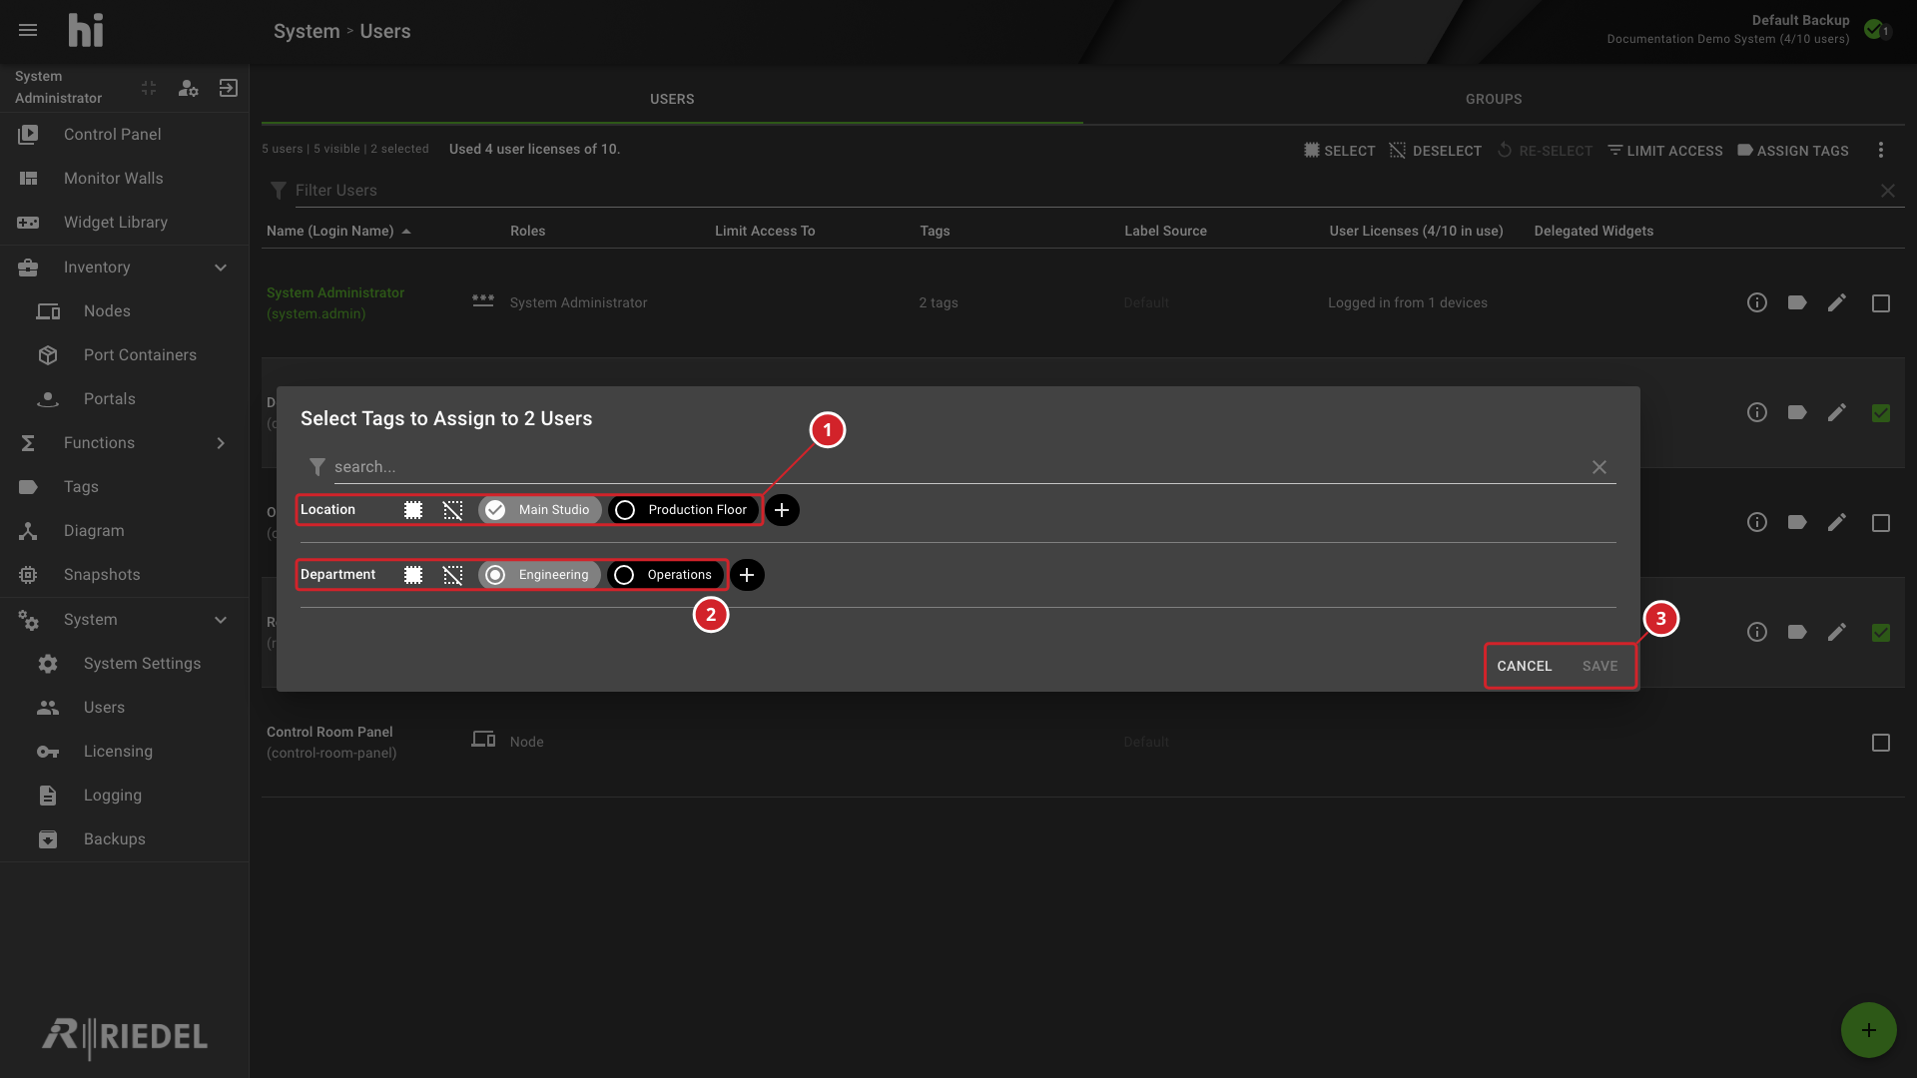Clear the Filter Users field
Viewport: 1917px width, 1078px height.
click(1888, 191)
